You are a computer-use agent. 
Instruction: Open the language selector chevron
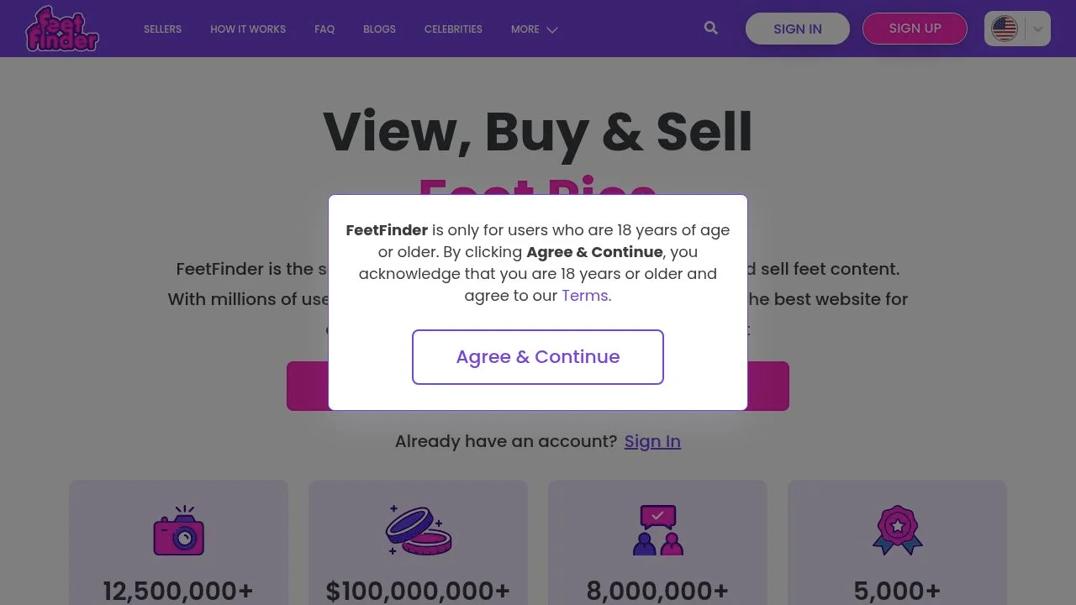[1038, 29]
